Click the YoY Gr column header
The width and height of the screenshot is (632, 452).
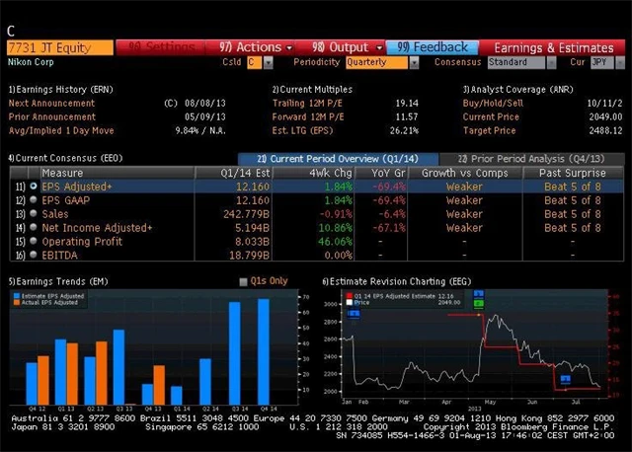click(381, 173)
